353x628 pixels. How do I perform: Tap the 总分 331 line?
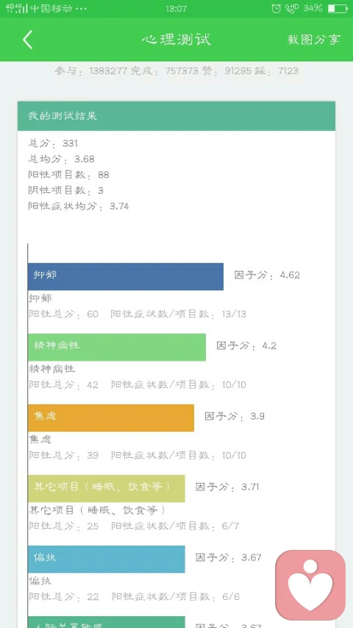pos(53,144)
